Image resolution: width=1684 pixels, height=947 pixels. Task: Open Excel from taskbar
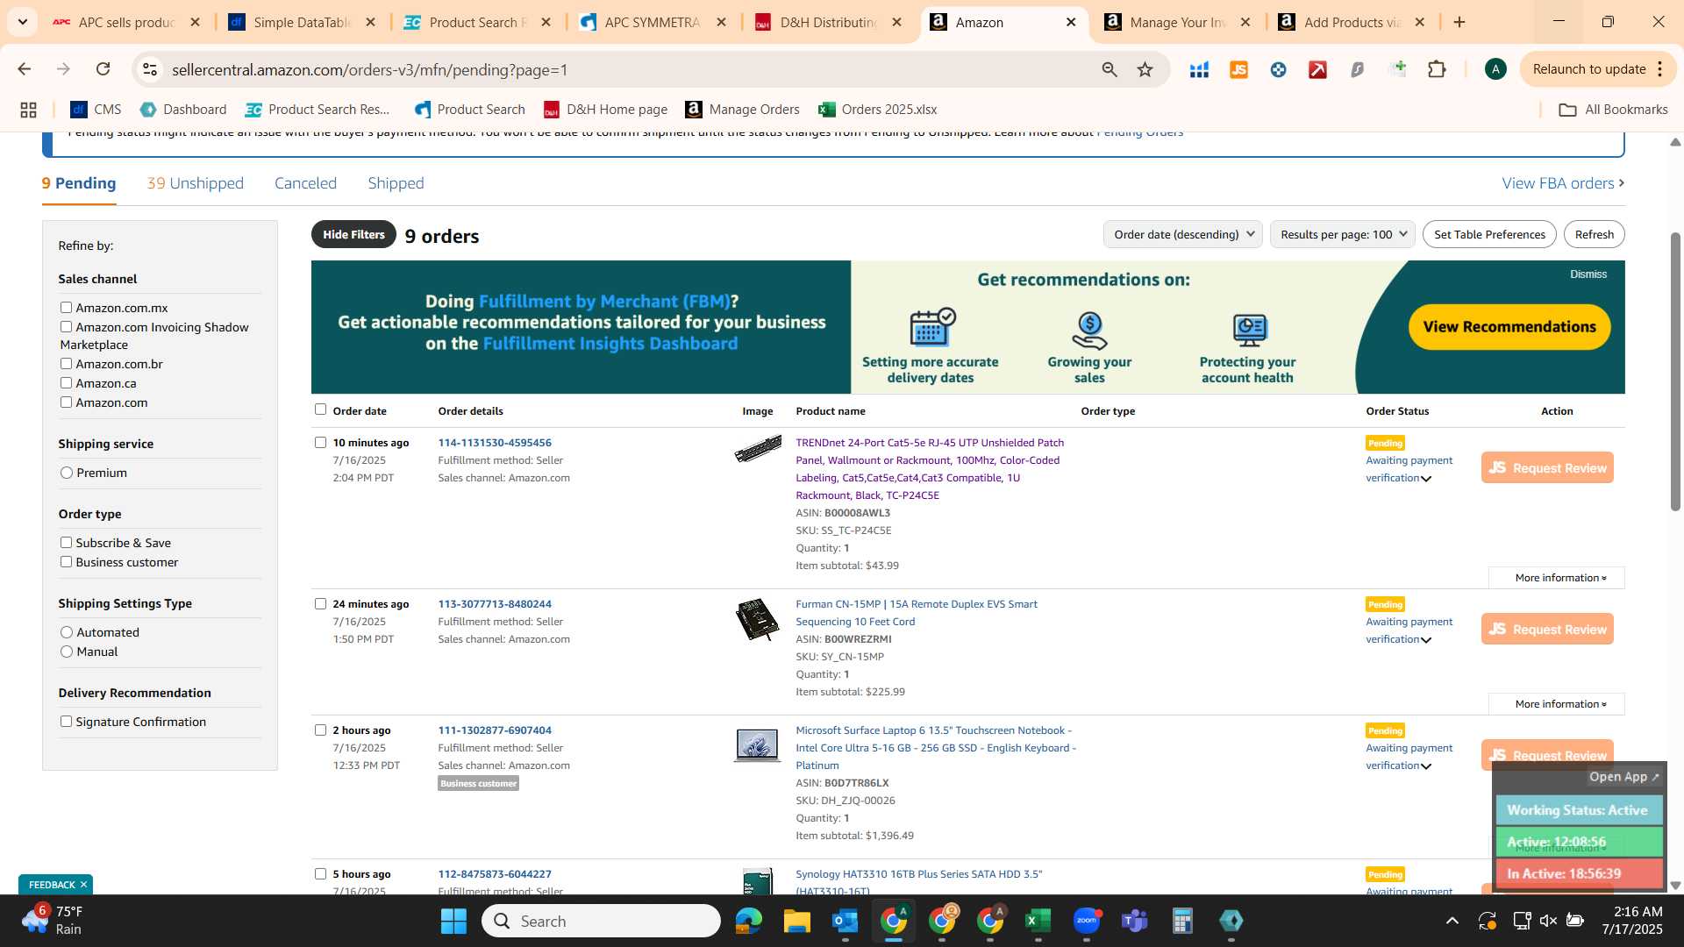tap(1038, 921)
